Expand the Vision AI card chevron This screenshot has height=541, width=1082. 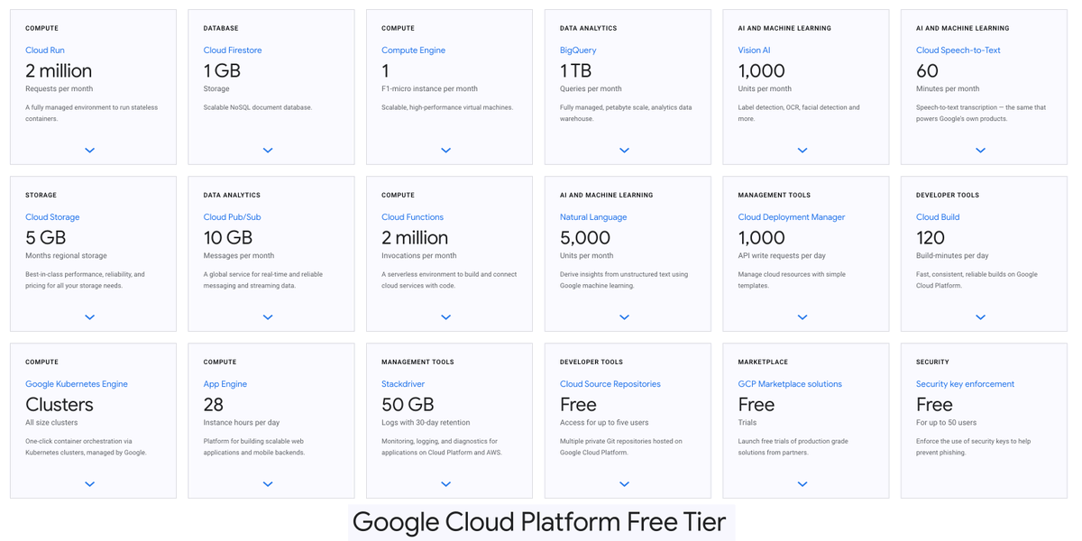802,151
